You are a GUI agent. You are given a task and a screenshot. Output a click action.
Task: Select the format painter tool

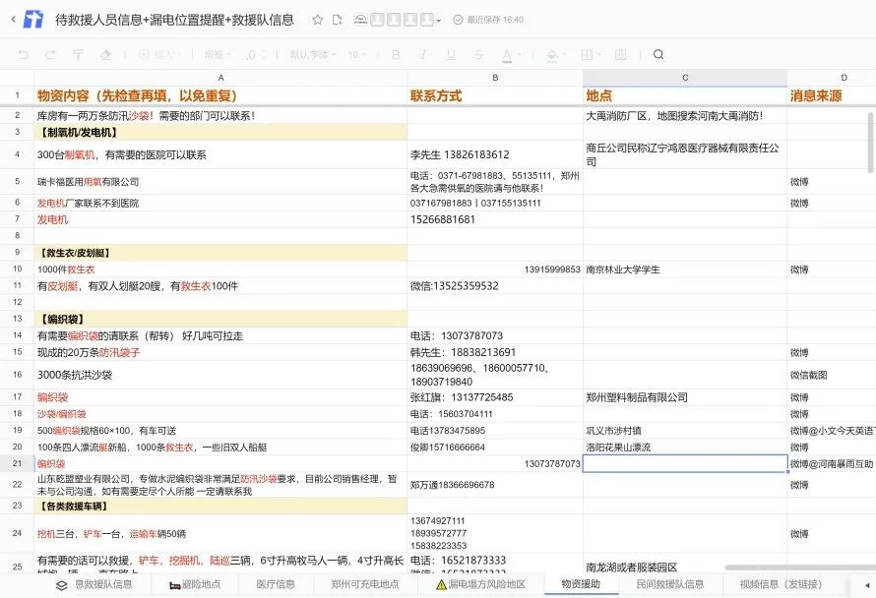pyautogui.click(x=78, y=55)
